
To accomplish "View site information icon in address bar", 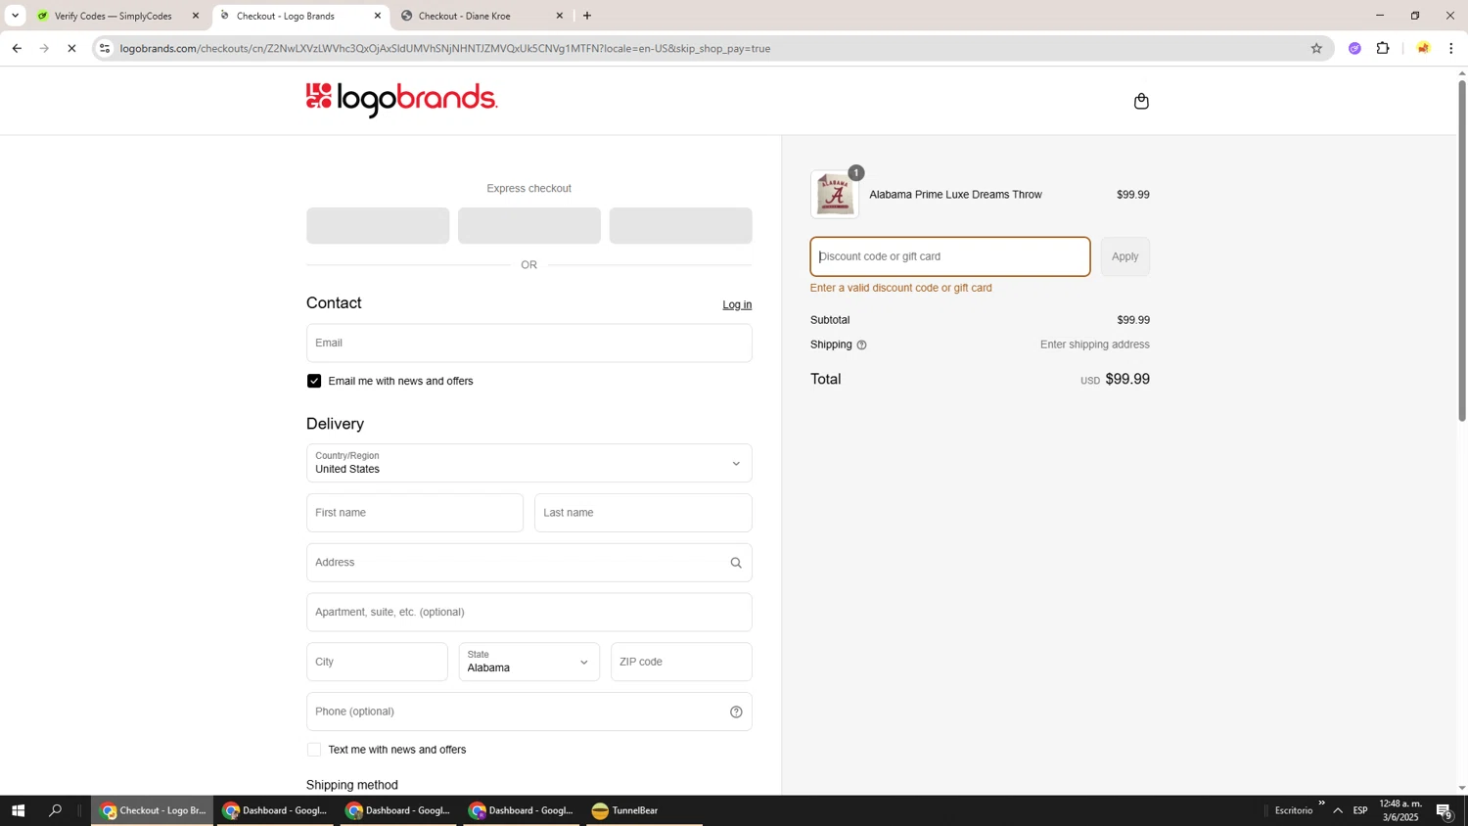I will point(105,48).
